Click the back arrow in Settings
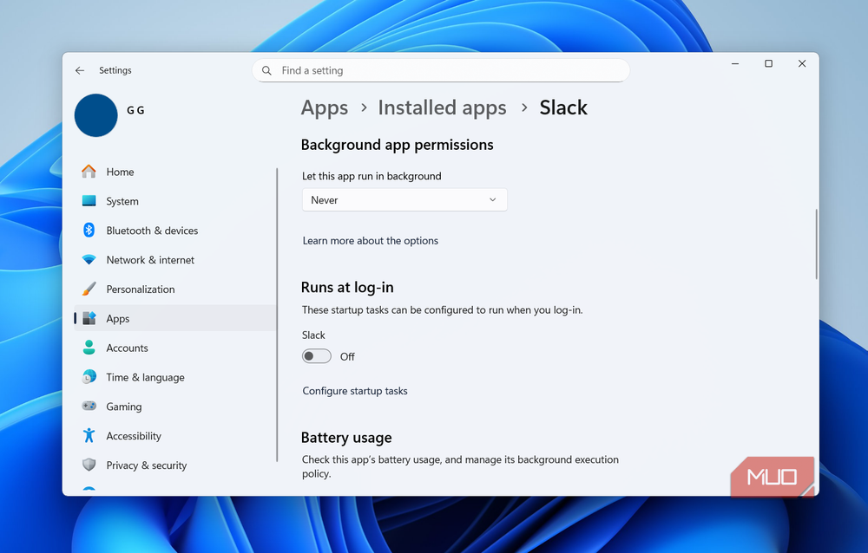 [x=80, y=70]
